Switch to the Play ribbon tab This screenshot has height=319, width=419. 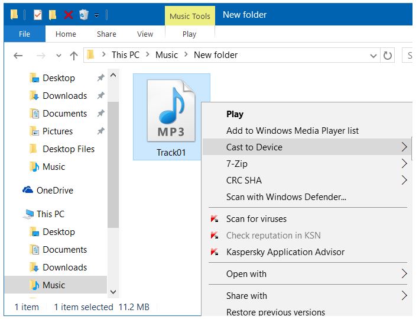point(189,34)
